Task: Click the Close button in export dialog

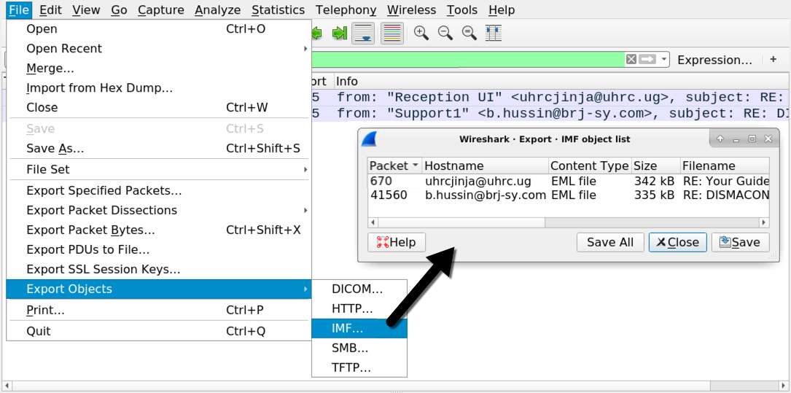Action: point(677,242)
